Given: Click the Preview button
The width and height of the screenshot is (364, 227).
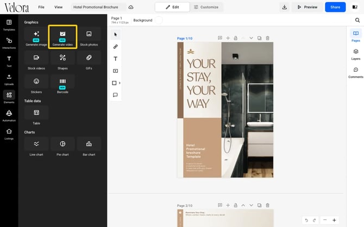Looking at the screenshot, I should click(x=307, y=7).
